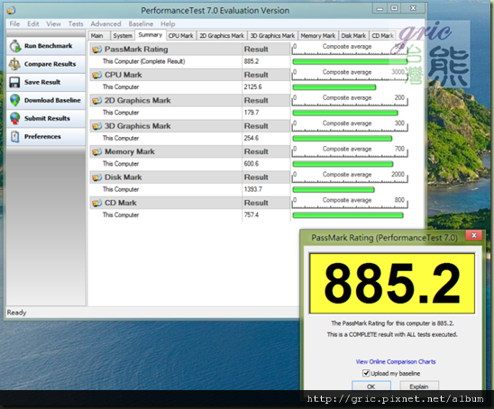
Task: Click the PerformanceTest title bar app icon
Action: pos(12,11)
